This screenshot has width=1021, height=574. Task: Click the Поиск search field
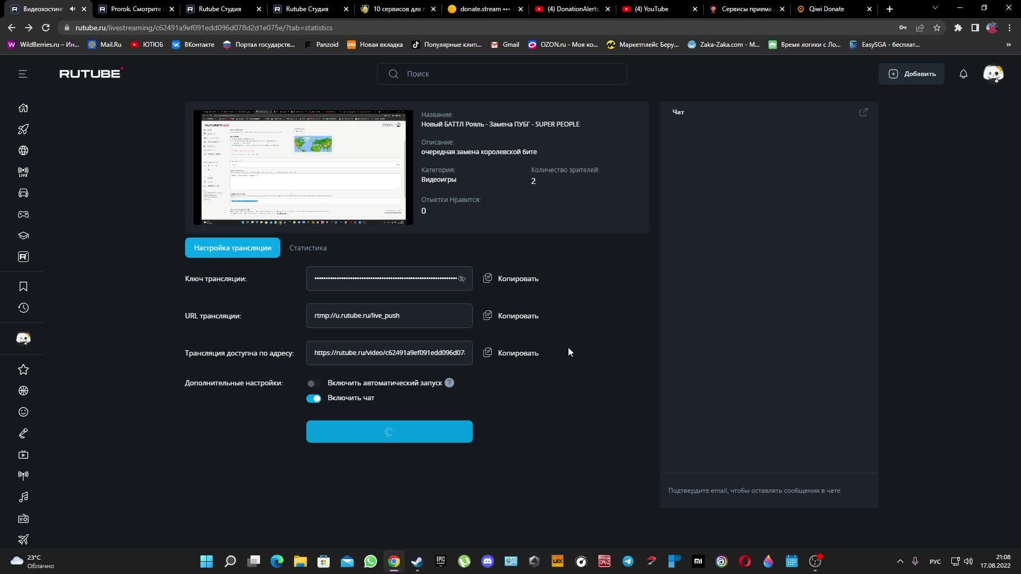pyautogui.click(x=501, y=74)
